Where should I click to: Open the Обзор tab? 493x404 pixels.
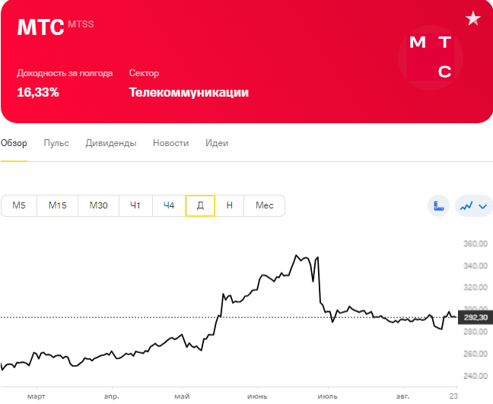[x=14, y=143]
